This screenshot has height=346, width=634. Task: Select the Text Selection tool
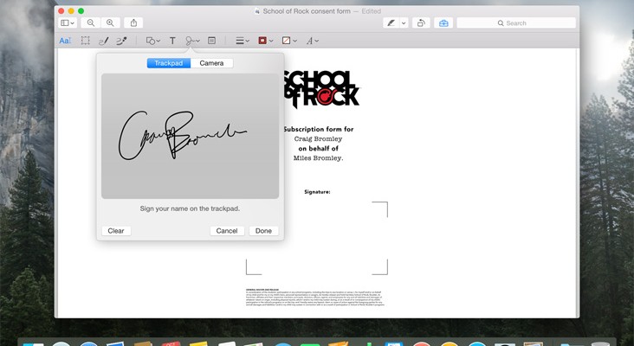tap(65, 41)
